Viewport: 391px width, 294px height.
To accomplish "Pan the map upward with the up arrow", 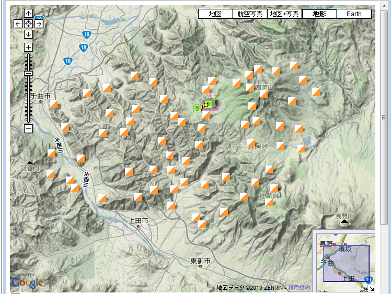I will [x=28, y=13].
